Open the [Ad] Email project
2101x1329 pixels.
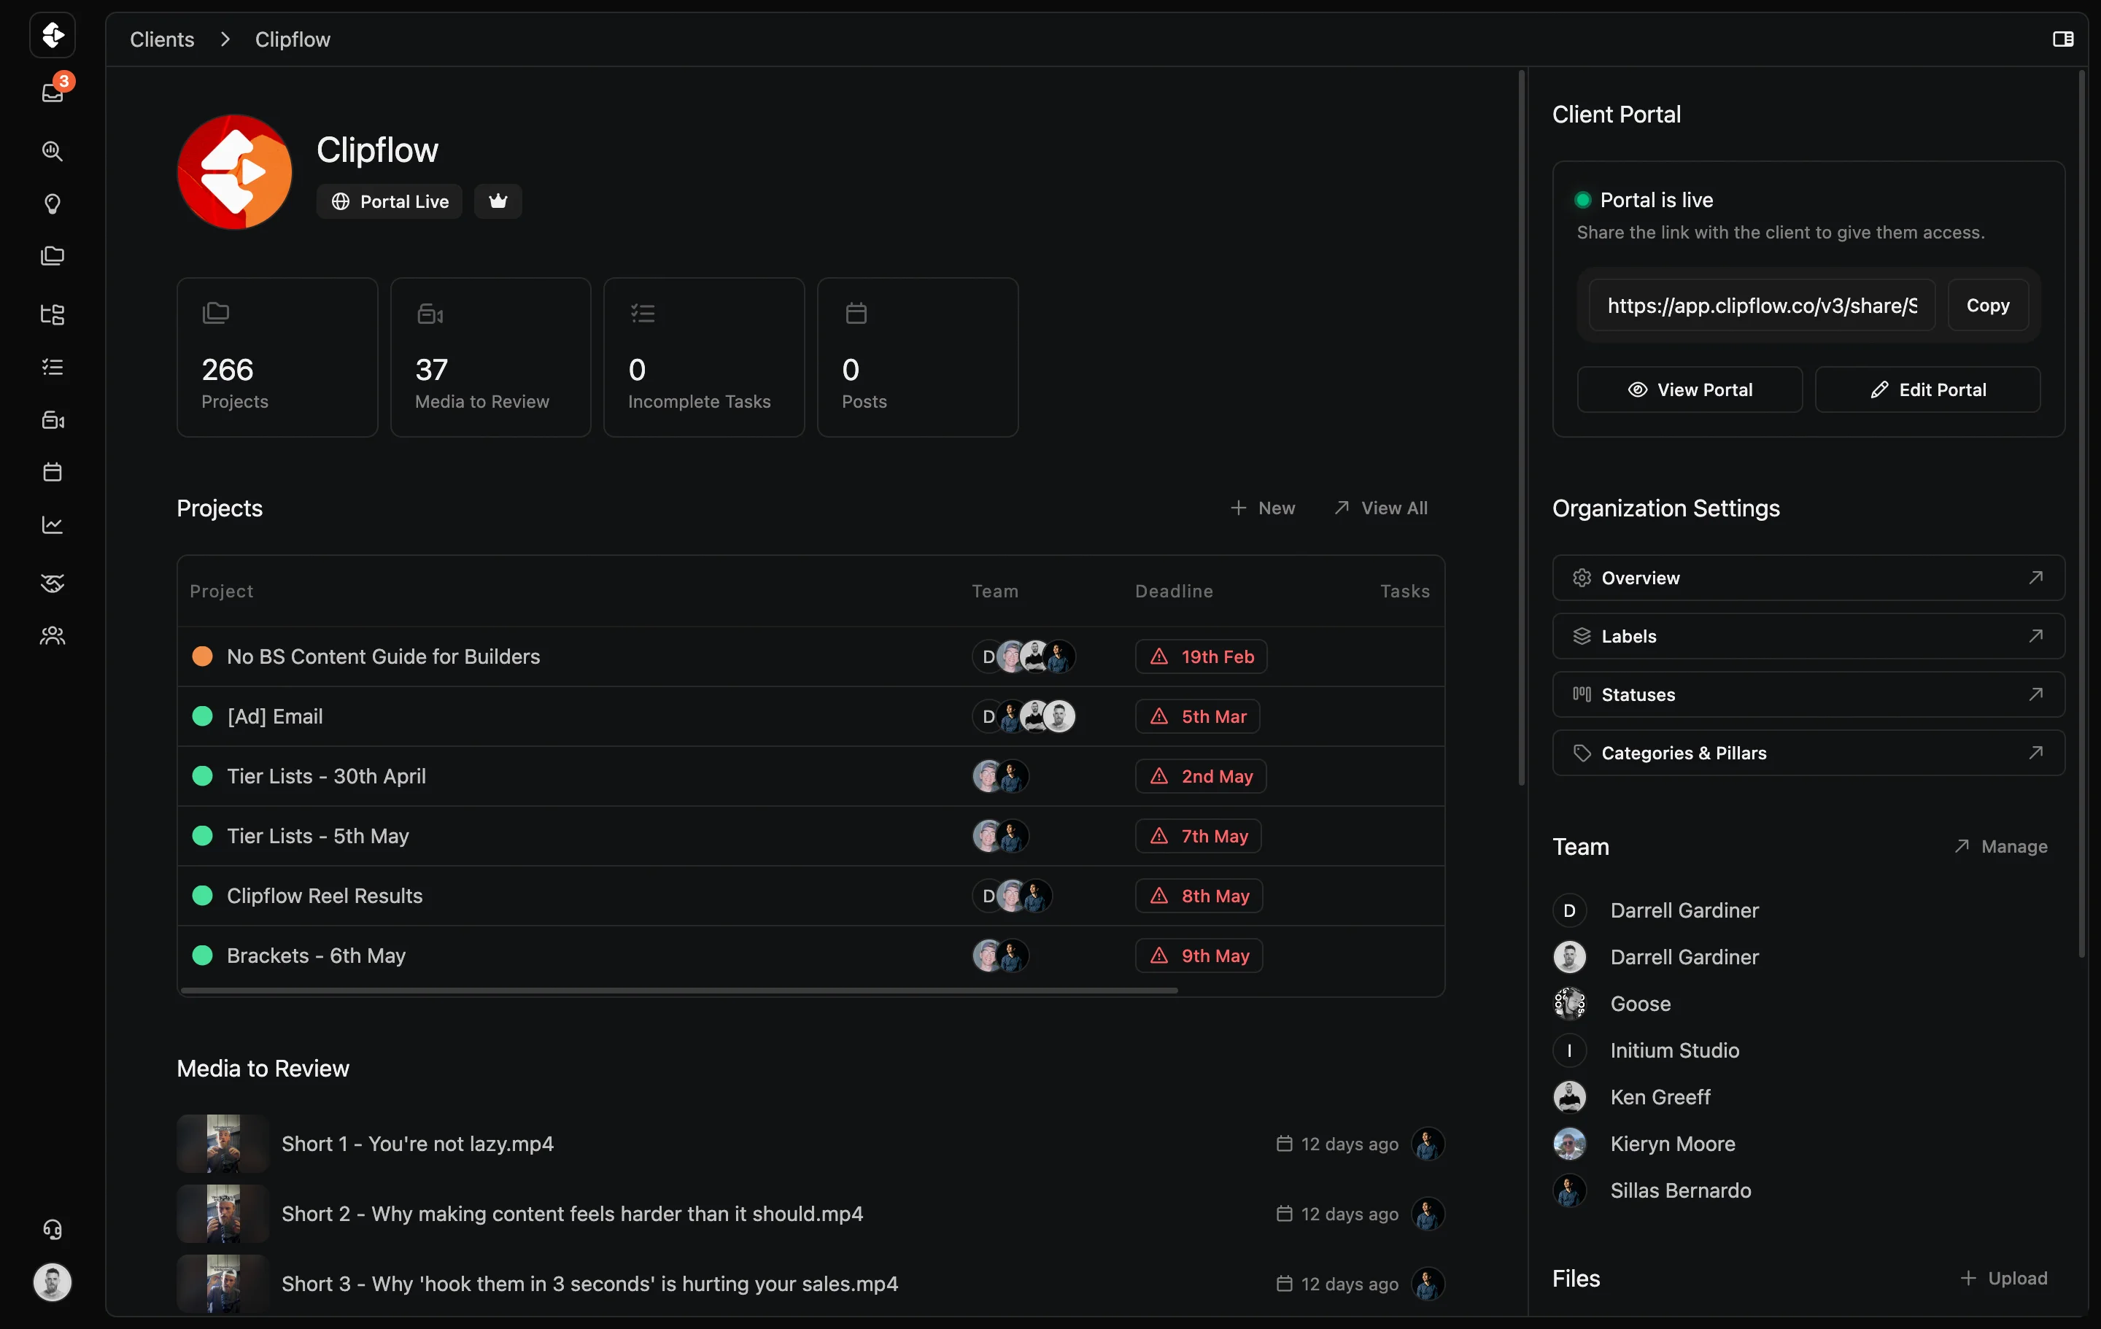pyautogui.click(x=810, y=716)
